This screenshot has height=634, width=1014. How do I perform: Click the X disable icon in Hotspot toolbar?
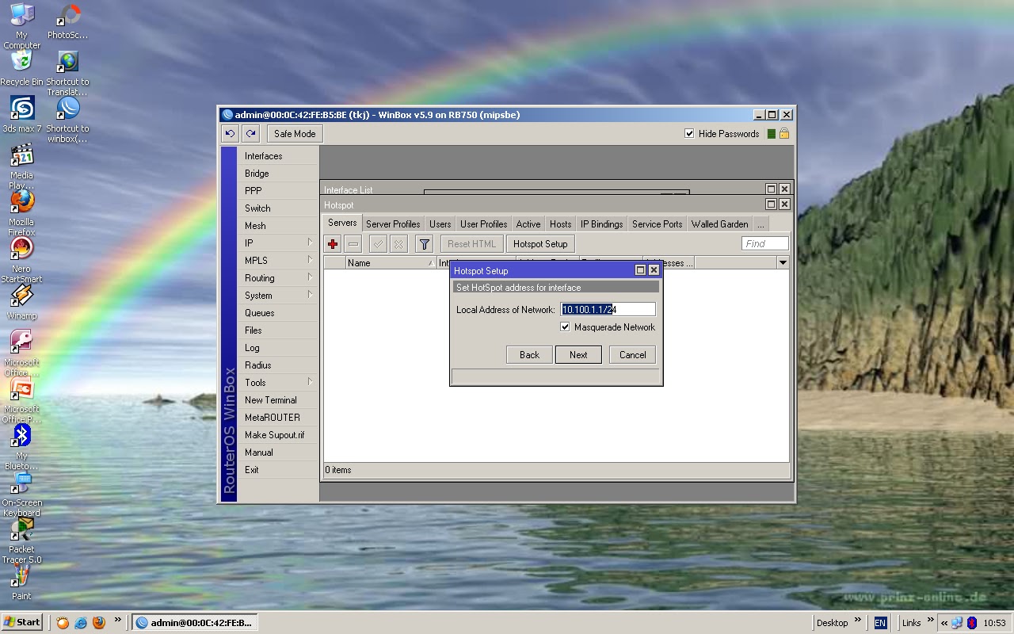click(399, 244)
